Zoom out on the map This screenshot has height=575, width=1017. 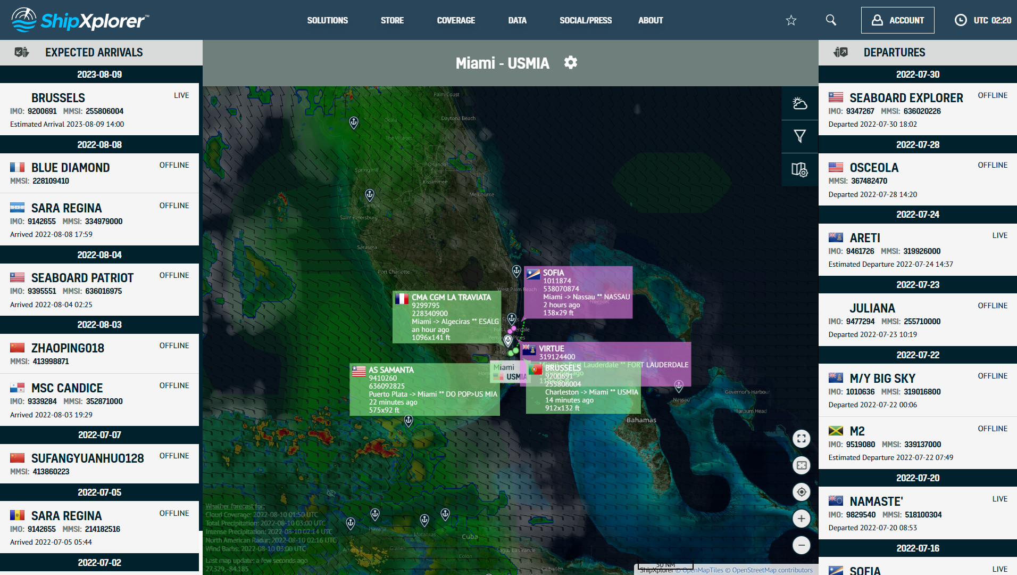(801, 545)
